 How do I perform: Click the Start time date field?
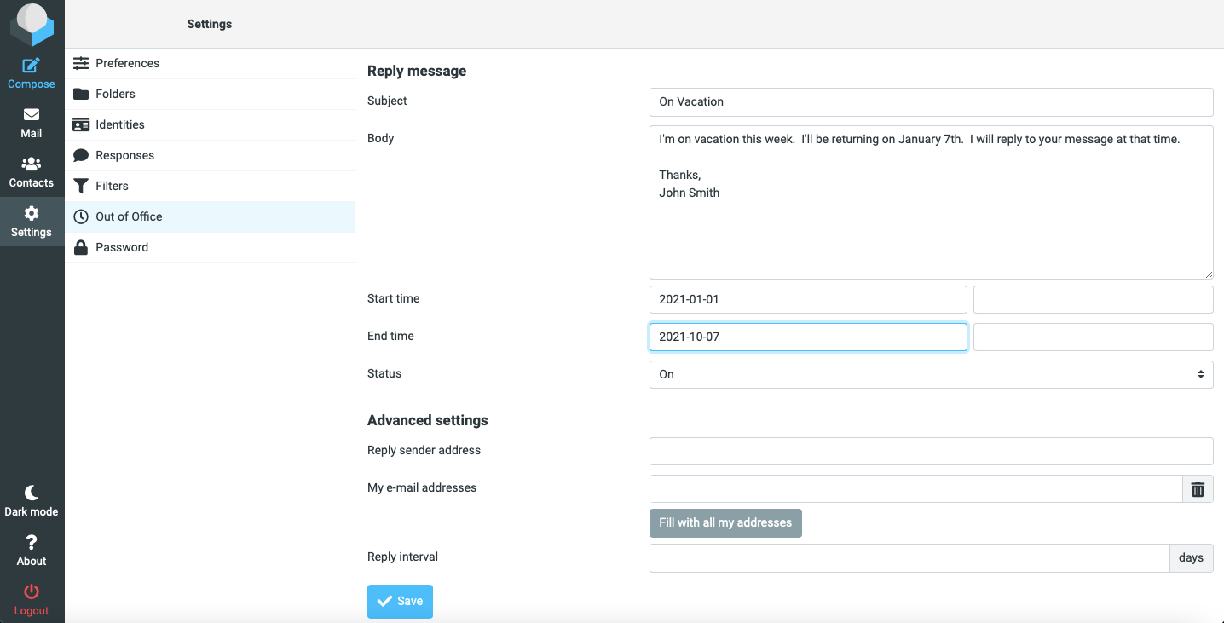coord(808,299)
